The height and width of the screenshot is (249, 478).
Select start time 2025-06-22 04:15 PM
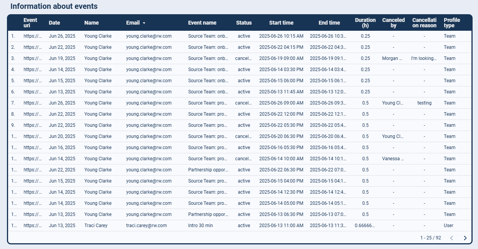[281, 47]
